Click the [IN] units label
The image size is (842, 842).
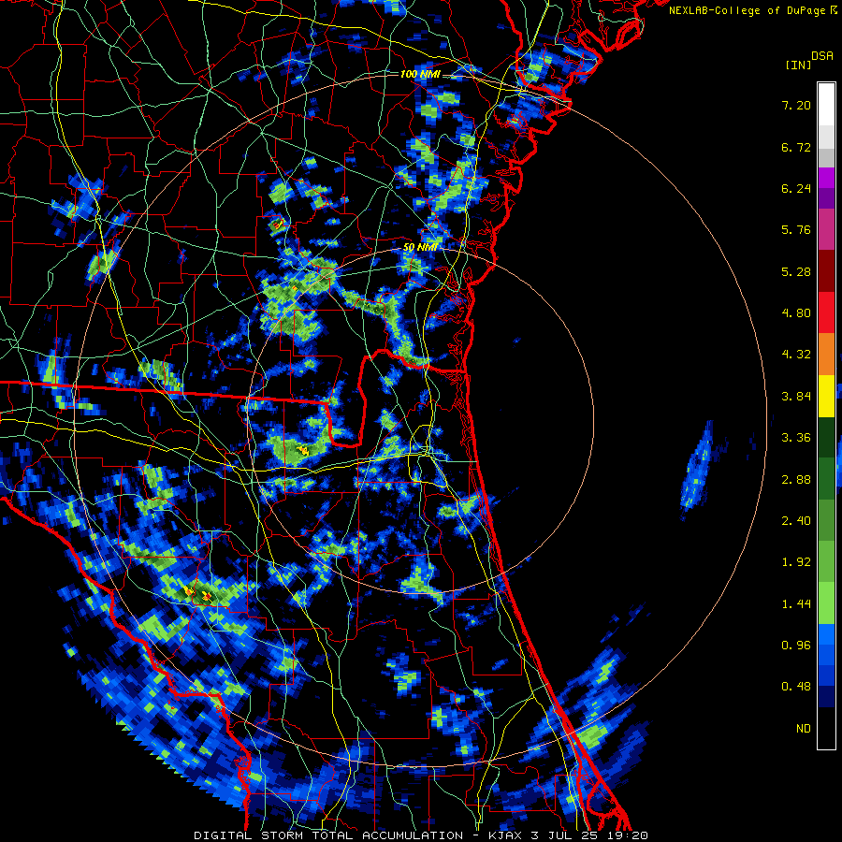(798, 65)
